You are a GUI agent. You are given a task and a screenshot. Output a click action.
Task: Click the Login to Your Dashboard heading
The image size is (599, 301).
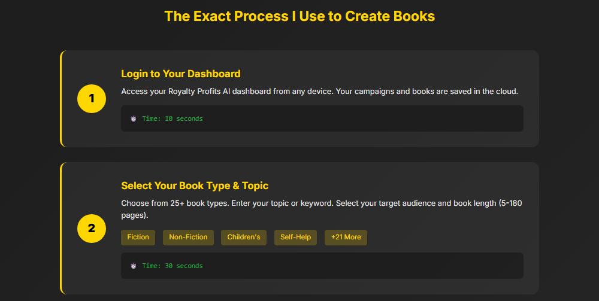click(181, 74)
